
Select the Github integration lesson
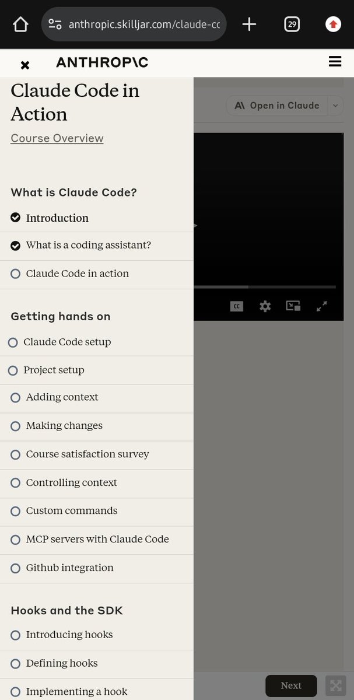pos(97,568)
